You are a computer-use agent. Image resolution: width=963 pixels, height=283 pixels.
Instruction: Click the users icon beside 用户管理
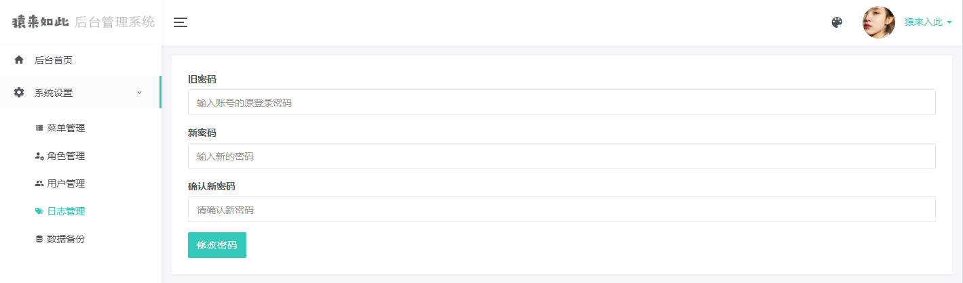[x=39, y=183]
